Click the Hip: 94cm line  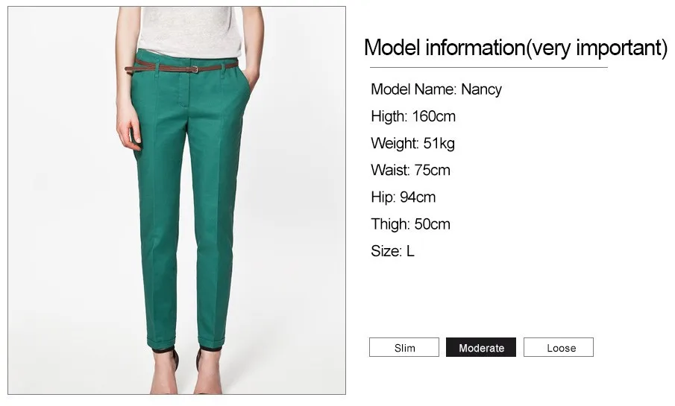[x=403, y=197]
